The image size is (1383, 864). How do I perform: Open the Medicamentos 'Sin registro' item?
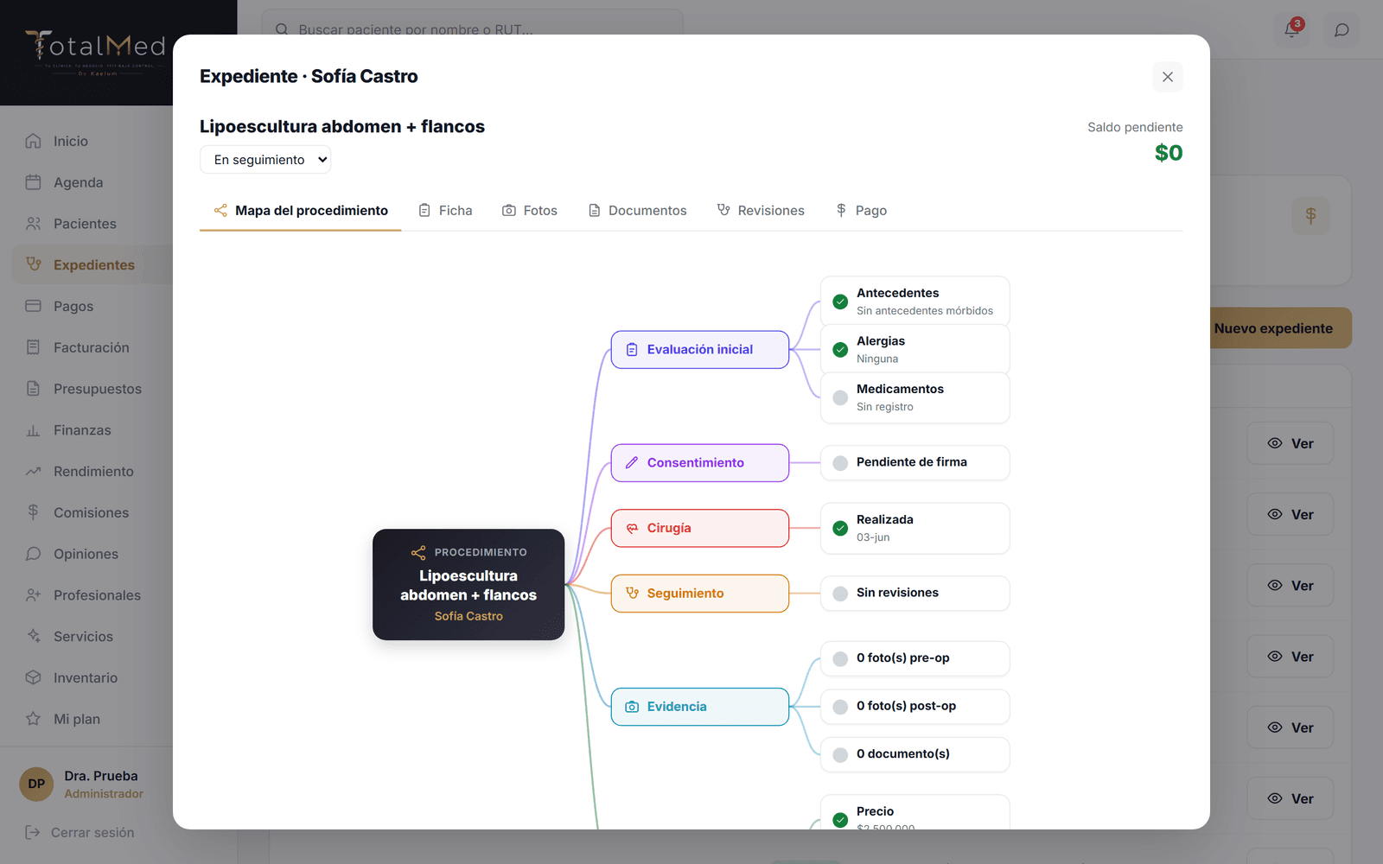tap(915, 398)
